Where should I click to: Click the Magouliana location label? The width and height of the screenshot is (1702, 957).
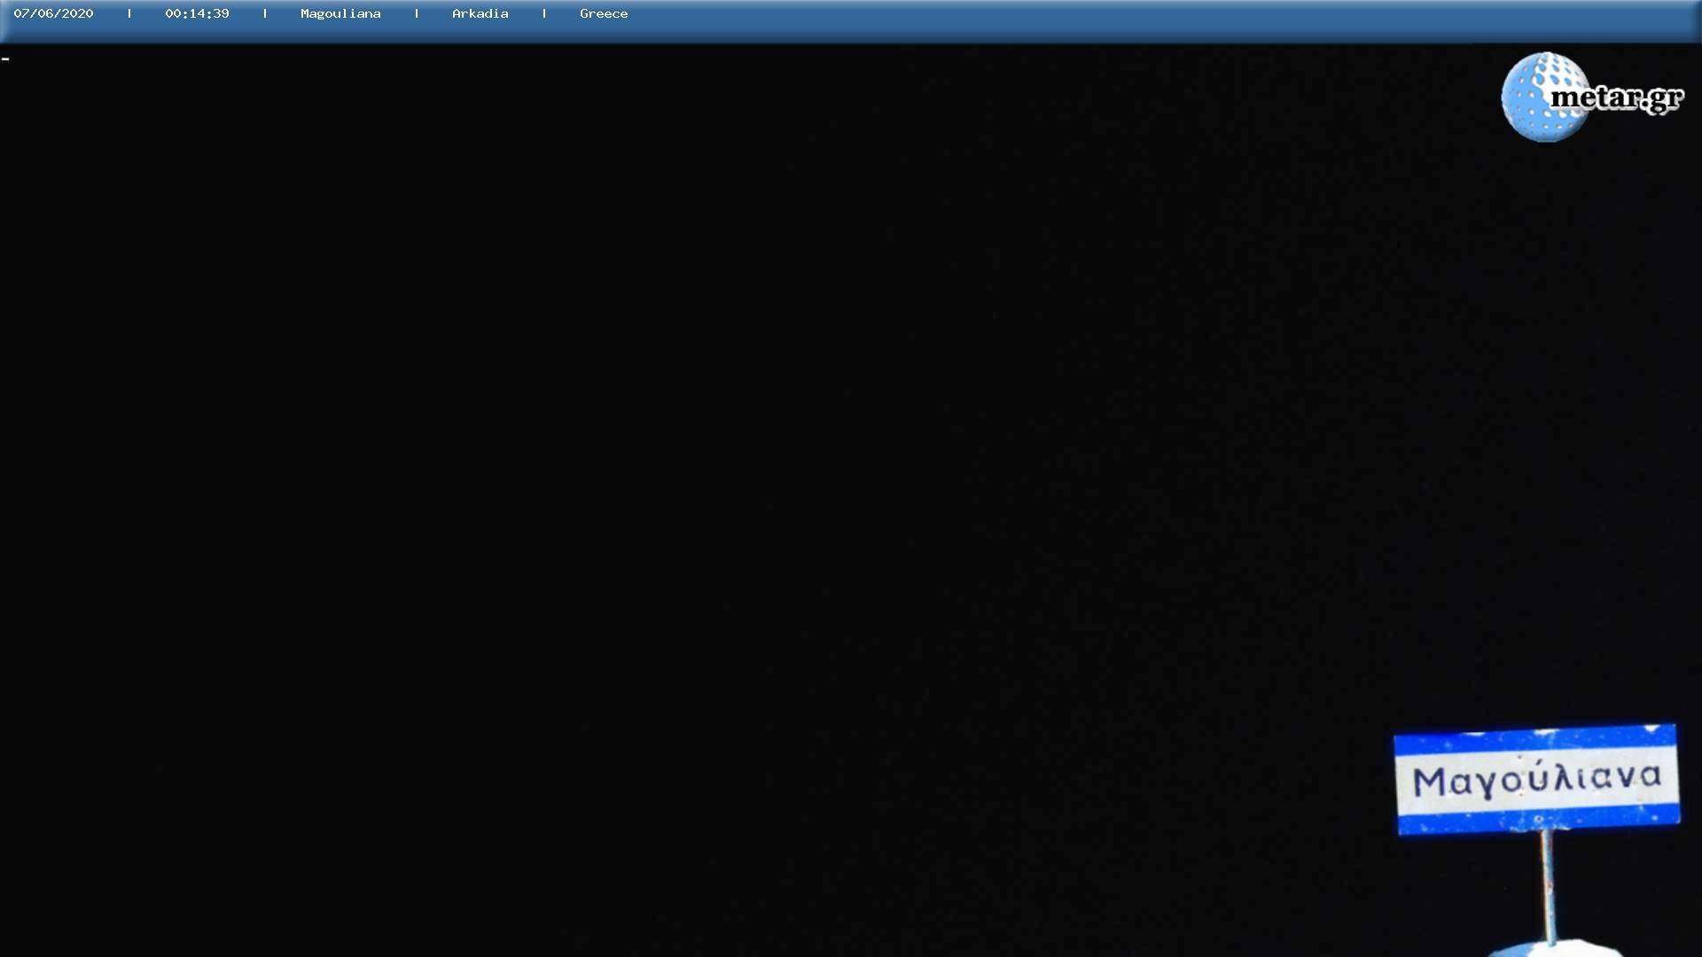[x=340, y=13]
